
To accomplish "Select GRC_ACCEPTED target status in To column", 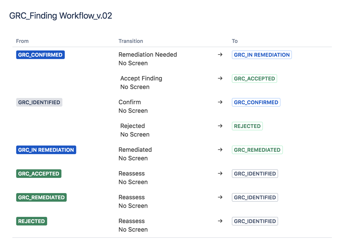I will coord(255,79).
